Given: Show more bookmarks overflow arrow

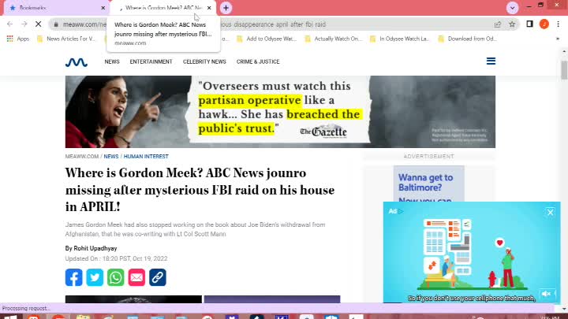Looking at the screenshot, I should [x=558, y=39].
